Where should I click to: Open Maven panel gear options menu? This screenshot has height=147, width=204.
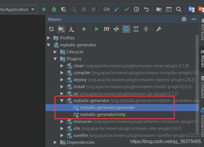click(184, 19)
